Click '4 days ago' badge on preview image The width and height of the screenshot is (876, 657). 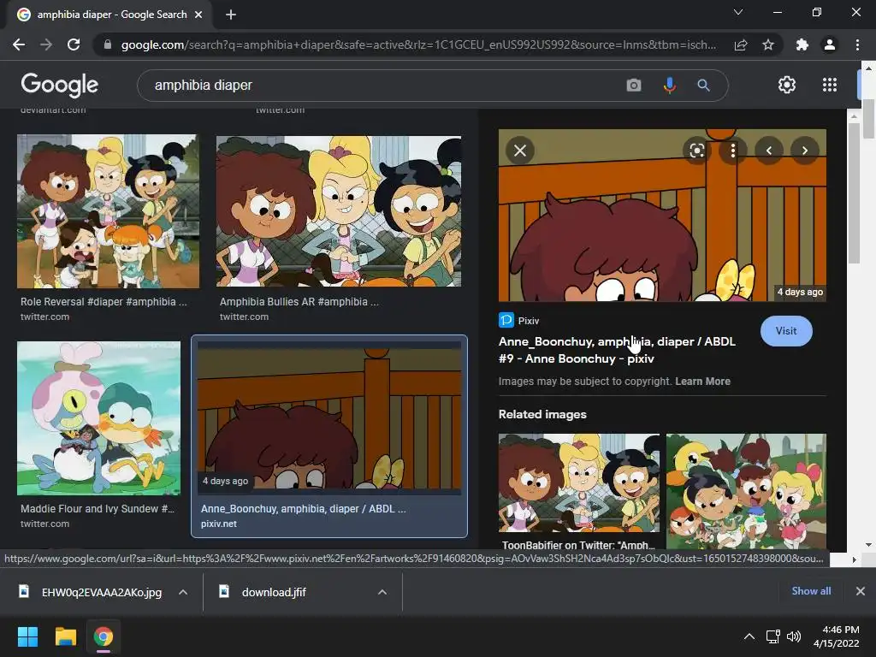[x=800, y=292]
